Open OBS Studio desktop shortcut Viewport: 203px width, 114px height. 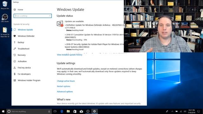(x=5, y=18)
